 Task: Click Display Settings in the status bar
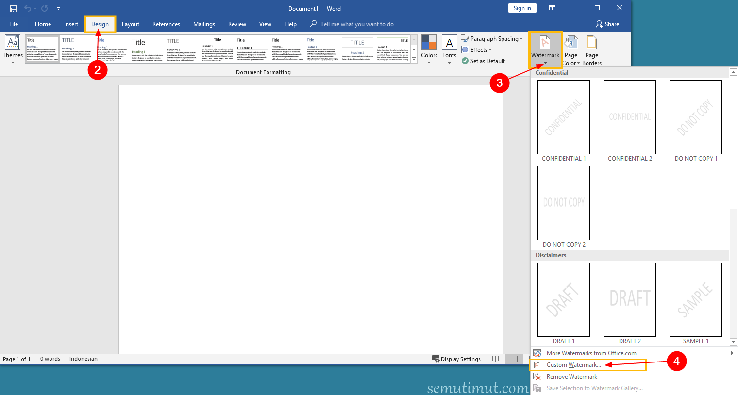[456, 359]
